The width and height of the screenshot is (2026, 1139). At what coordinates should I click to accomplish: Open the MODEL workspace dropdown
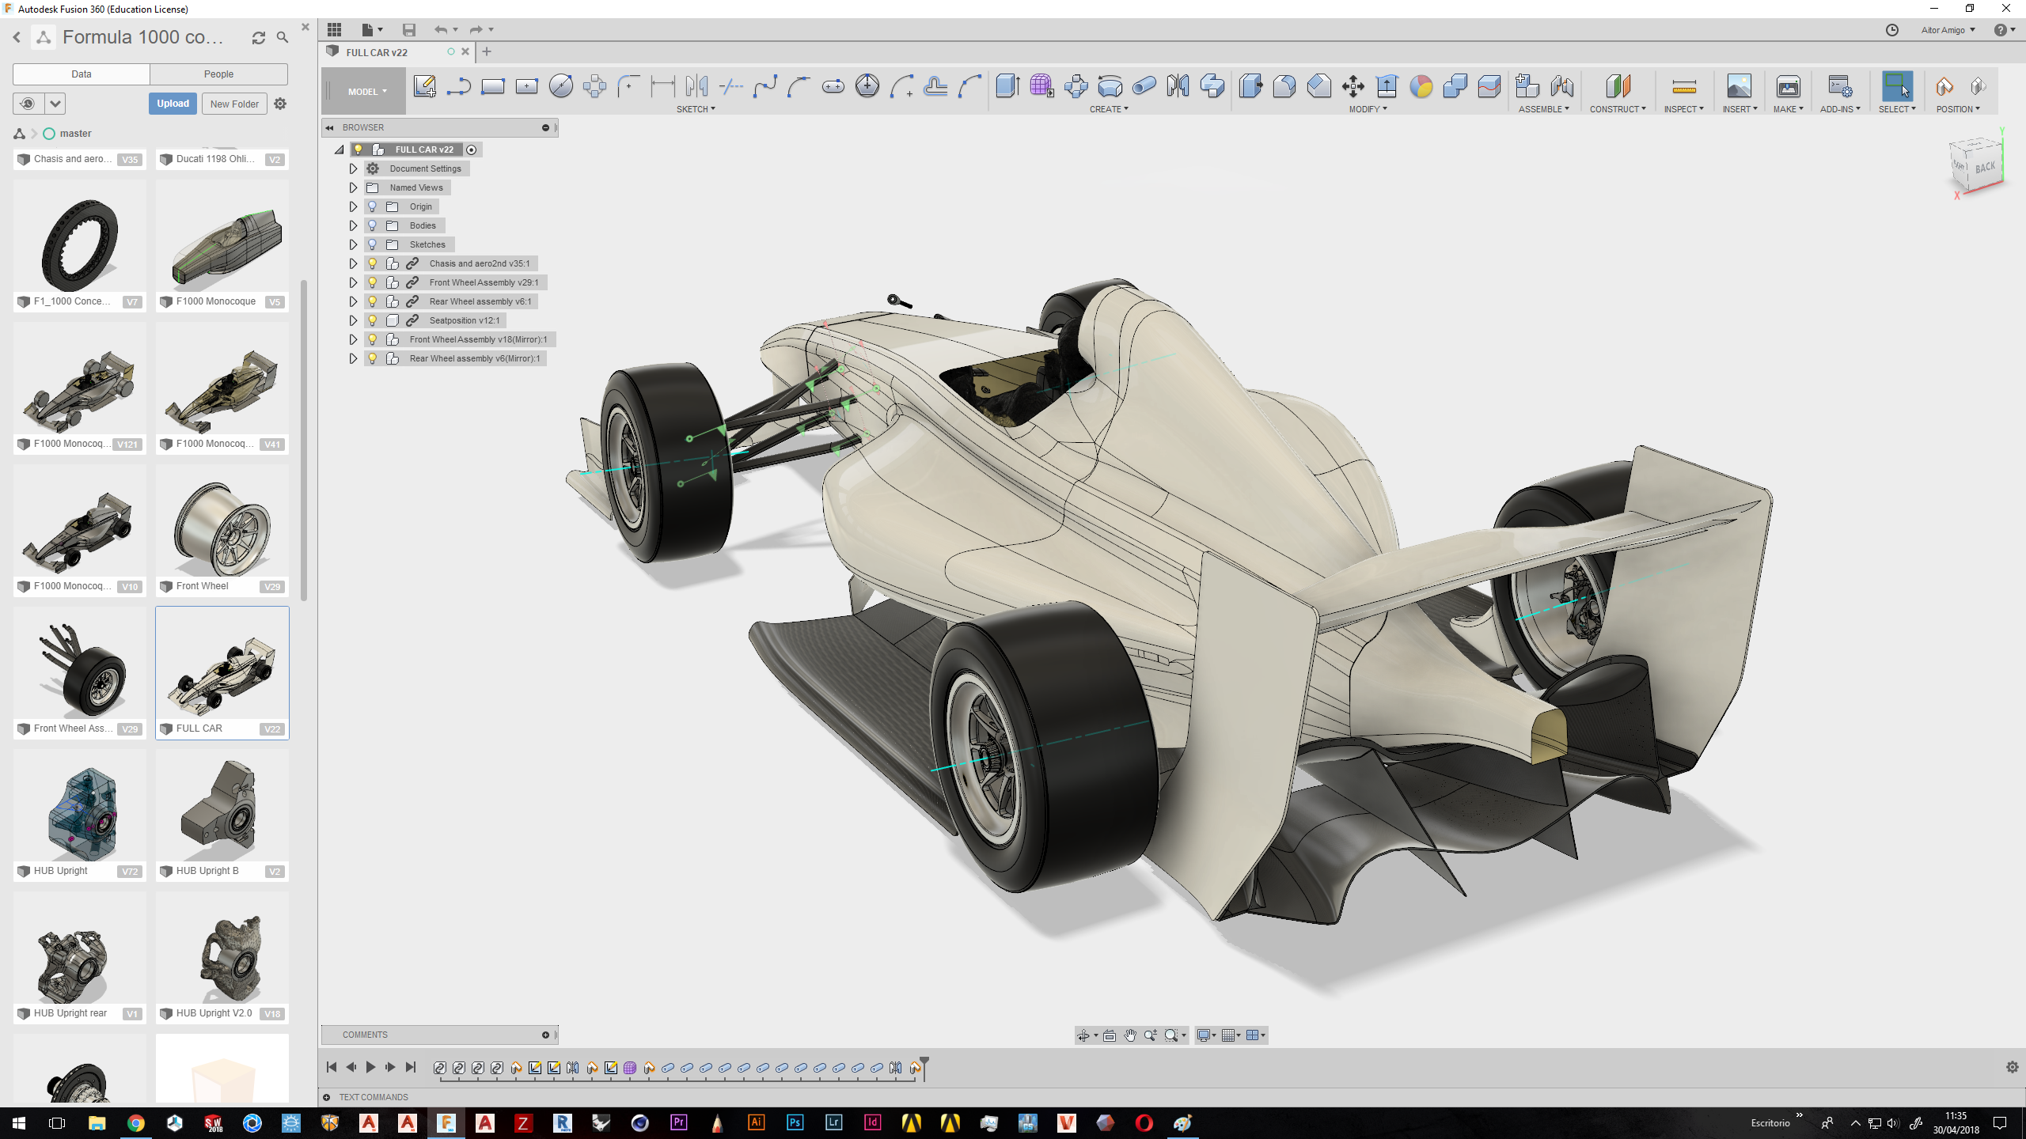pyautogui.click(x=367, y=92)
